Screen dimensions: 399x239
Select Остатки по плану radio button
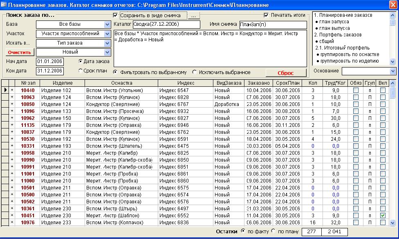tap(273, 231)
